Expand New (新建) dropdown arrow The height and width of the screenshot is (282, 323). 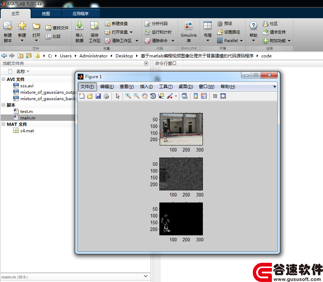click(22, 41)
